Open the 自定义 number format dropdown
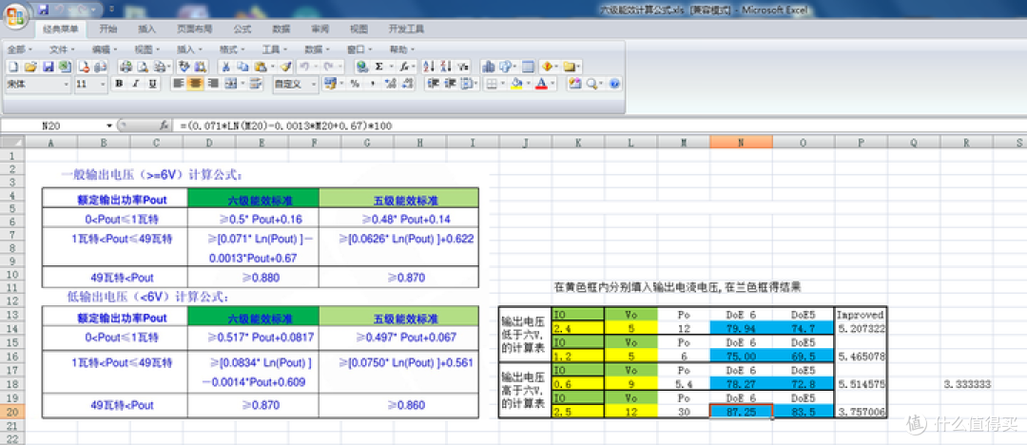The image size is (1027, 445). pyautogui.click(x=314, y=84)
